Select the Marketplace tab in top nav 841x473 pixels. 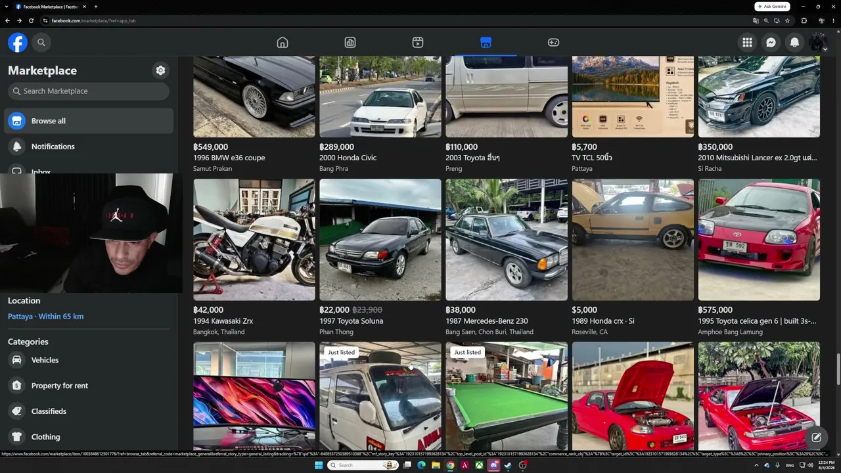(486, 43)
